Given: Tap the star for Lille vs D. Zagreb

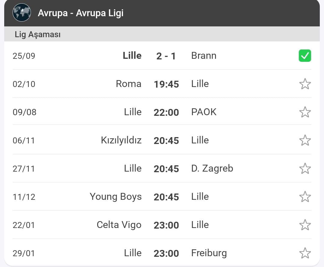Looking at the screenshot, I should 305,168.
